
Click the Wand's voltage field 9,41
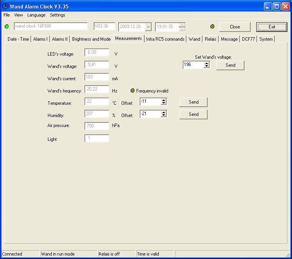(x=97, y=64)
